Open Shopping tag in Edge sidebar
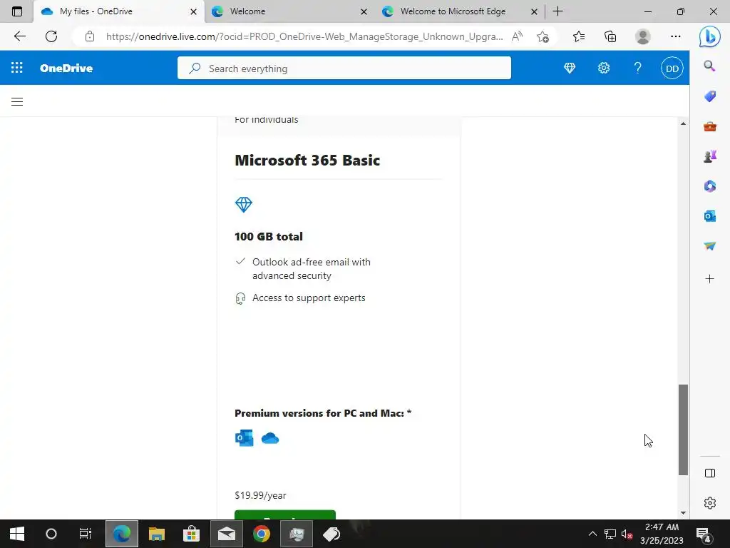Viewport: 730px width, 548px height. coord(709,96)
